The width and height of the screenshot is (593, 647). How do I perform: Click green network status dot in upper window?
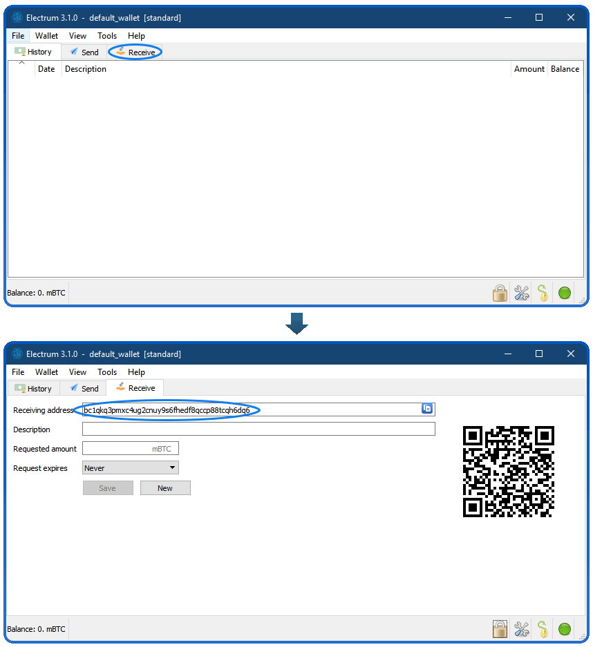(x=565, y=293)
